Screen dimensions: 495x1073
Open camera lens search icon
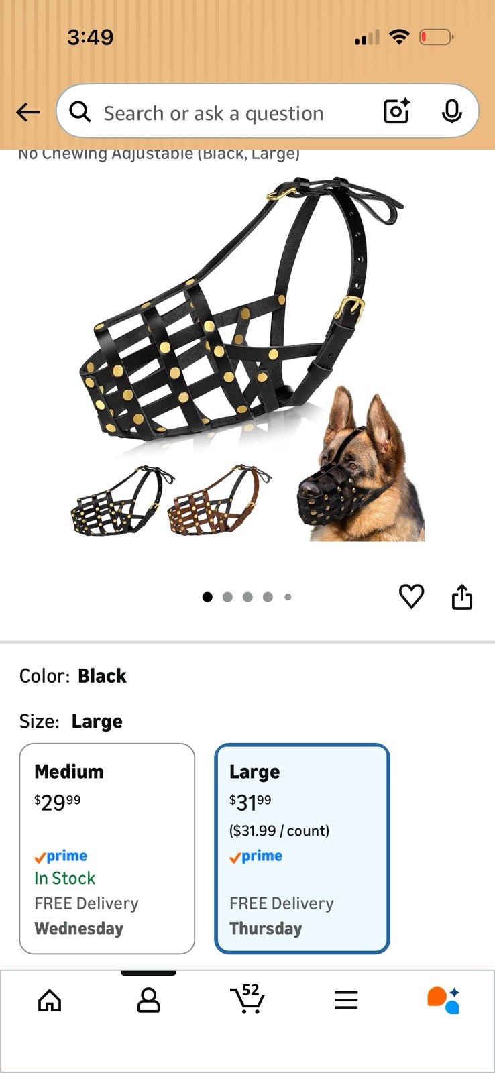coord(396,111)
